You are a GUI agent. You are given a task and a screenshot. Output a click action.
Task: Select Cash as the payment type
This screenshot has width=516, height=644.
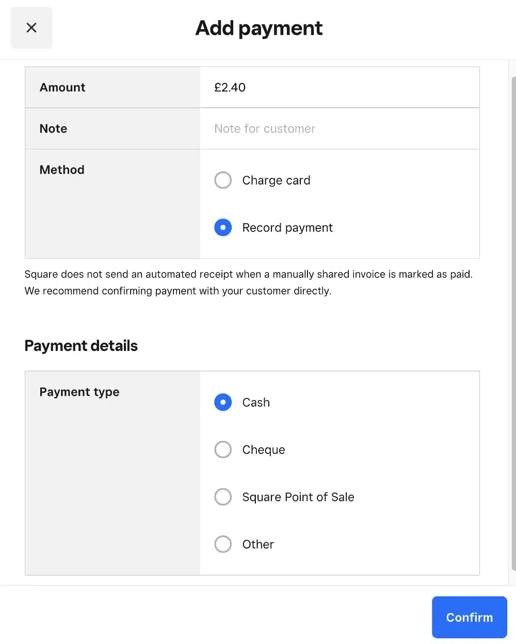click(x=223, y=402)
